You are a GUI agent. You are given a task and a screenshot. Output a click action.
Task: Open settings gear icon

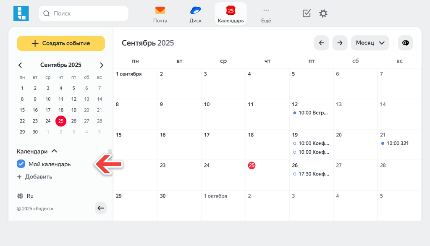coord(323,13)
